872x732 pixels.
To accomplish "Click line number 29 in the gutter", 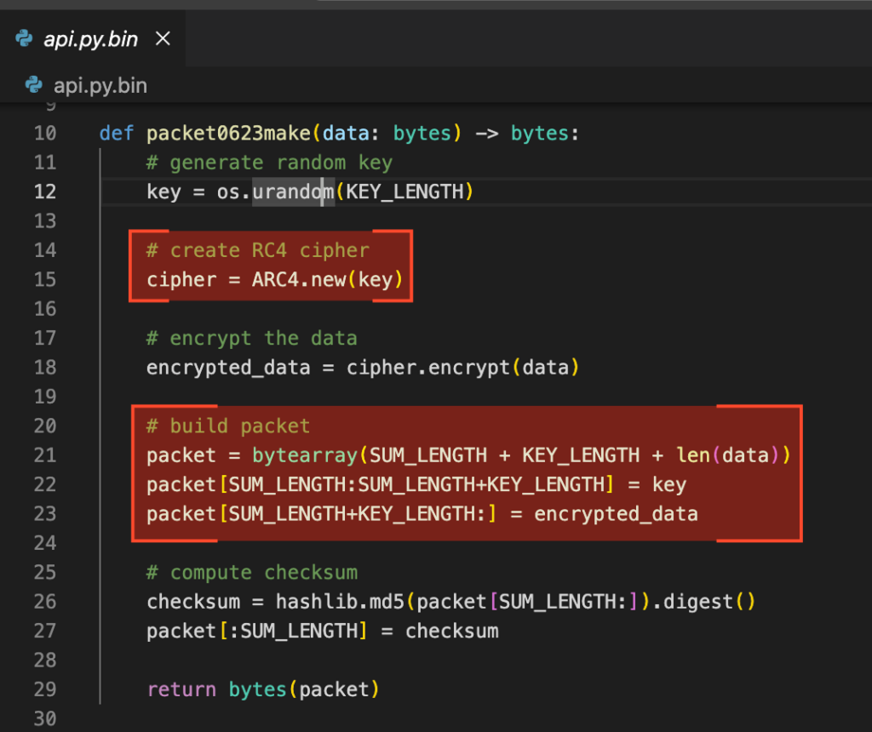I will (x=45, y=689).
